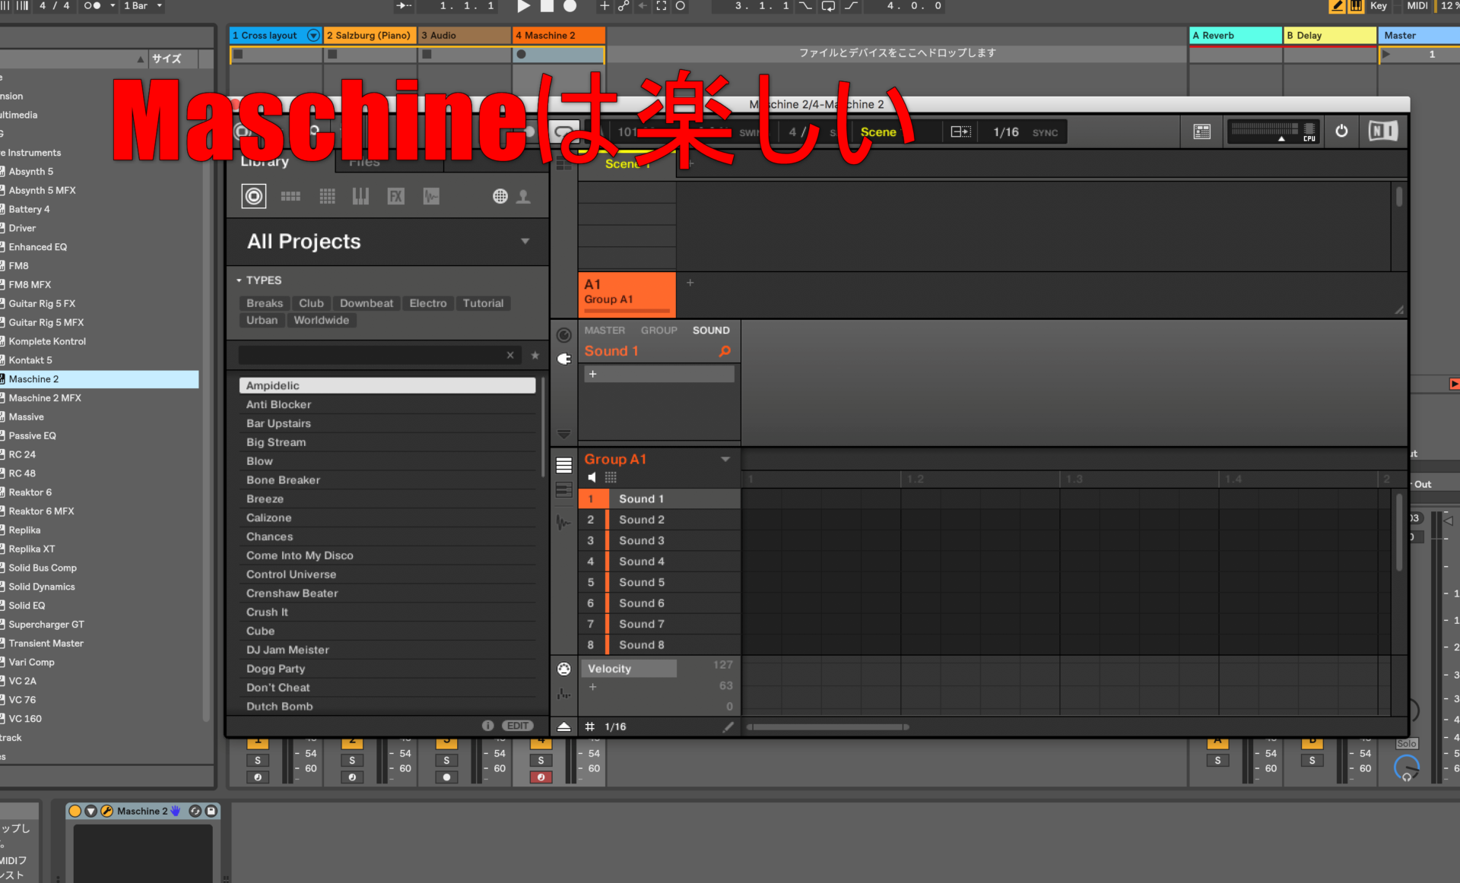The height and width of the screenshot is (883, 1460).
Task: Switch to user content icon
Action: point(523,197)
